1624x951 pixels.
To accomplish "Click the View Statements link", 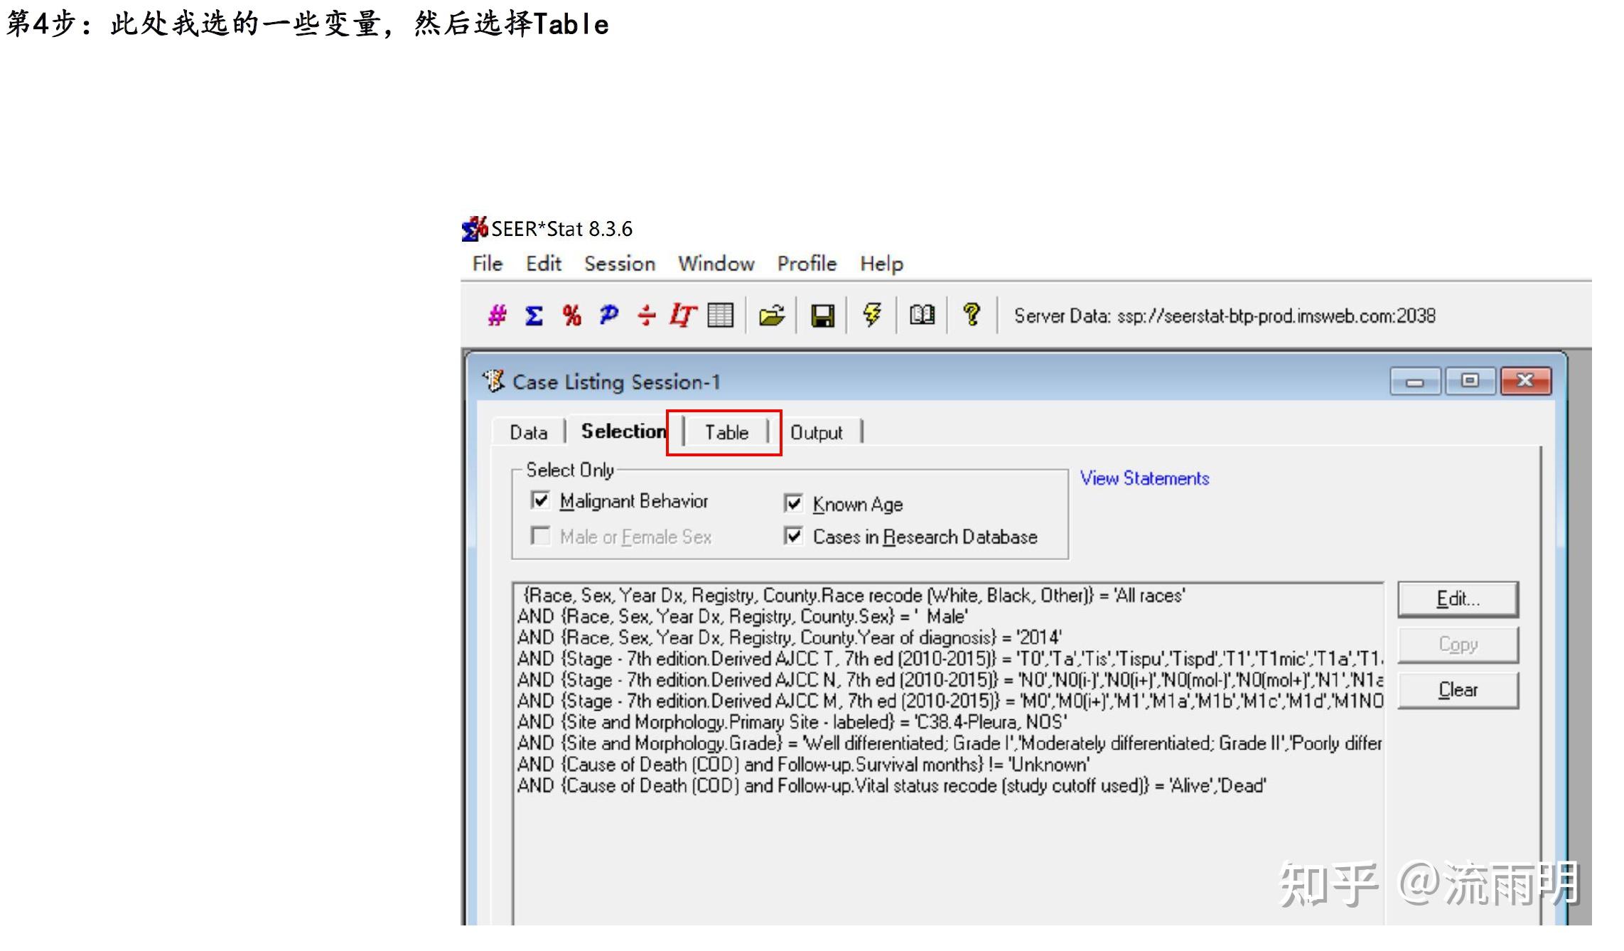I will 1144,478.
